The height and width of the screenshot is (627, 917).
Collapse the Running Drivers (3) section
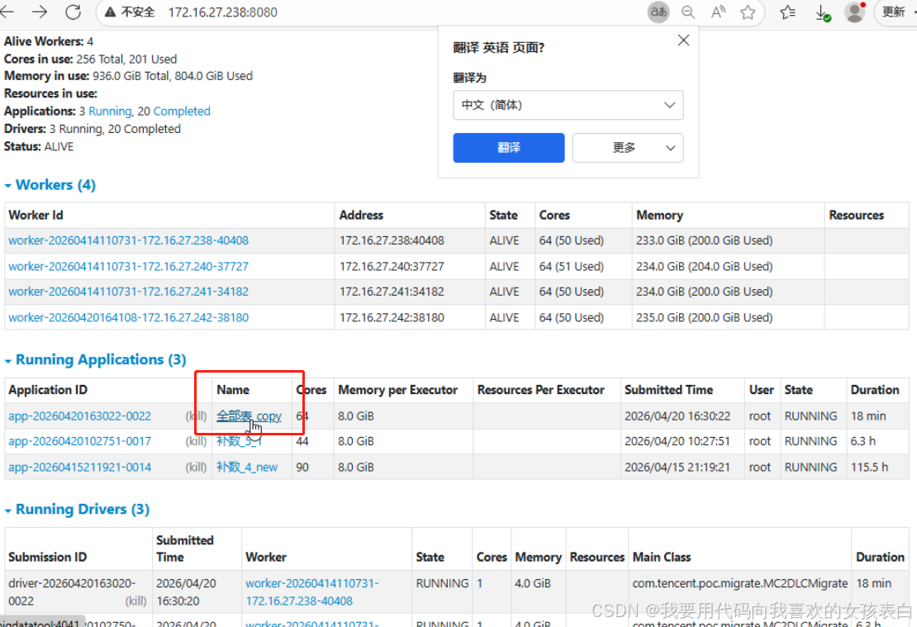click(77, 510)
